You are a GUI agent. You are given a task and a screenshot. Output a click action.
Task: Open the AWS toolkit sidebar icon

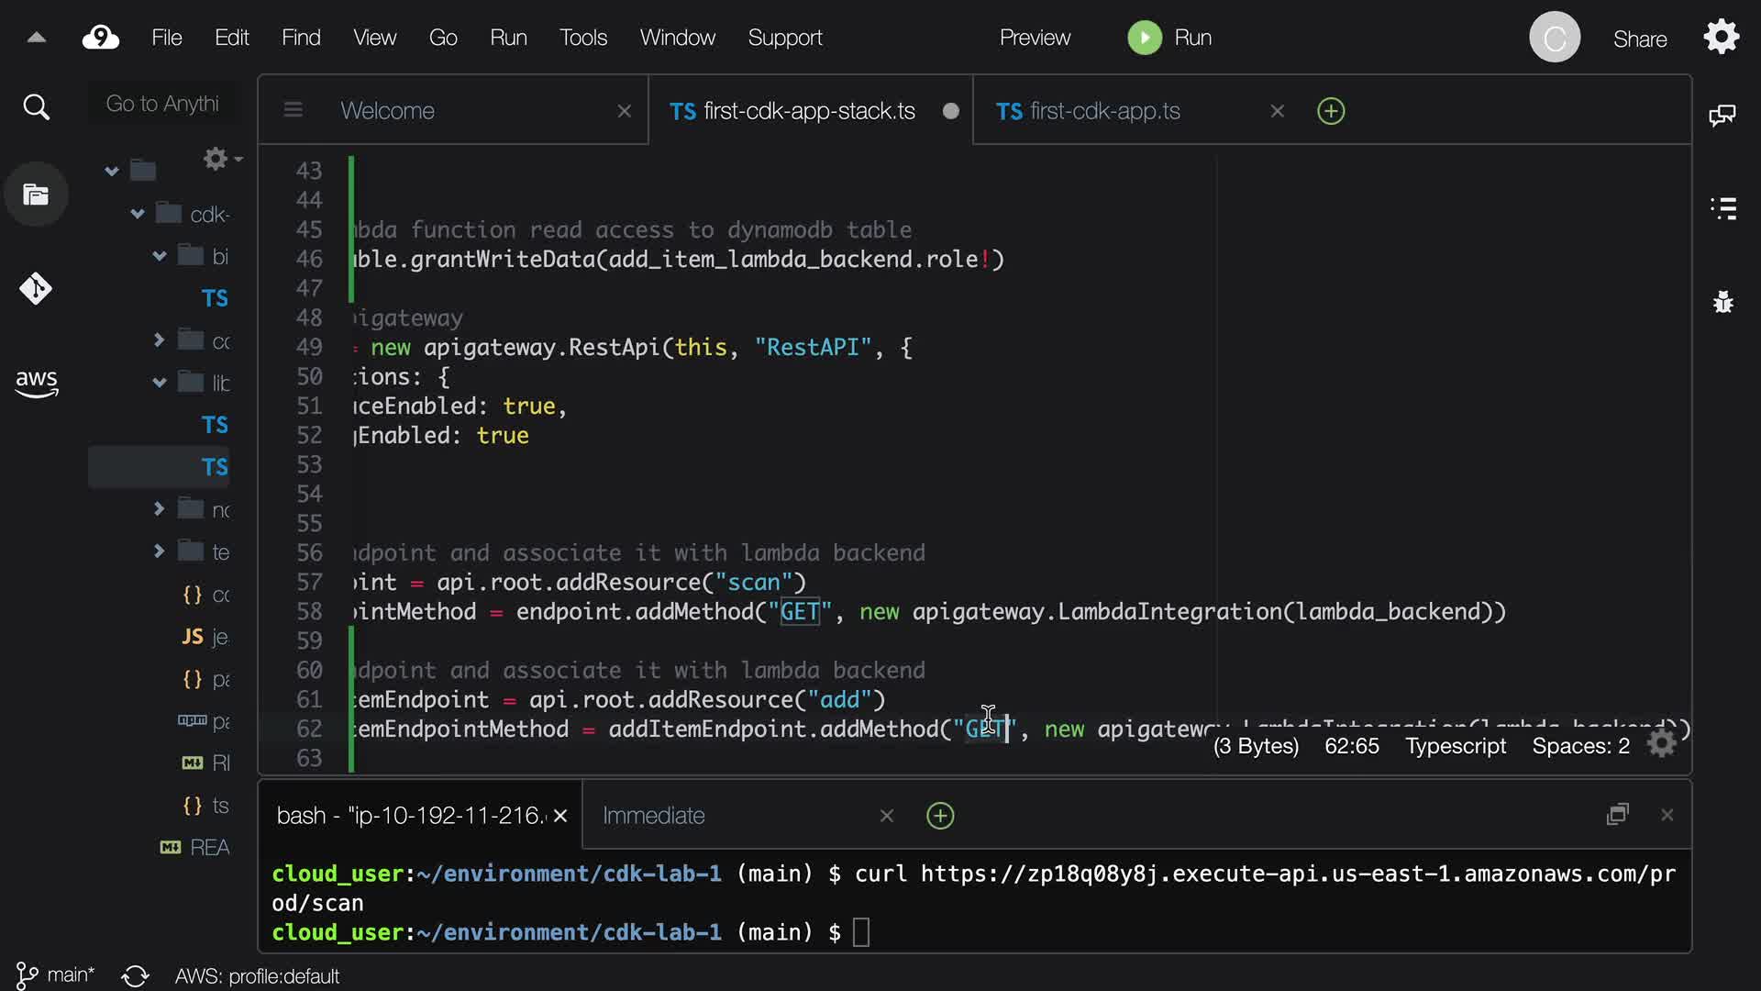36,383
